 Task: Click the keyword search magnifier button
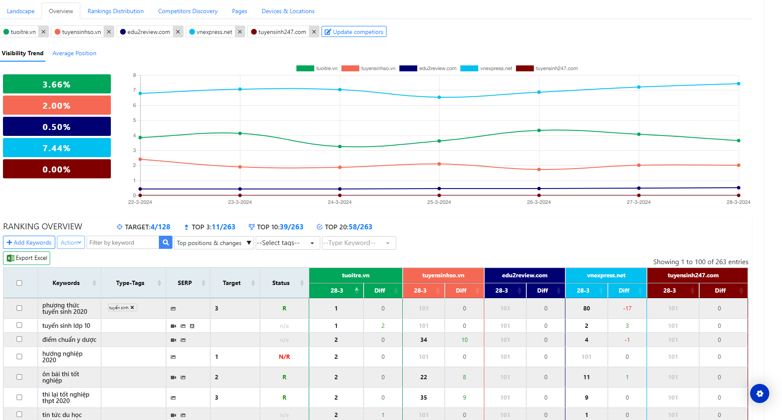166,242
